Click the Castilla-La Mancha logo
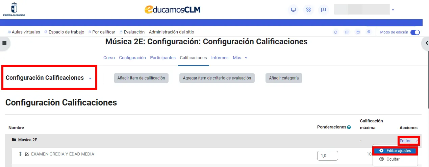 click(14, 9)
